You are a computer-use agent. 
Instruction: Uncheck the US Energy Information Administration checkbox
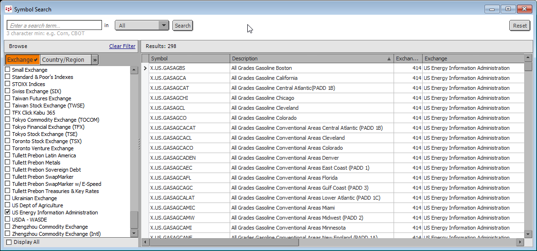[x=8, y=212]
